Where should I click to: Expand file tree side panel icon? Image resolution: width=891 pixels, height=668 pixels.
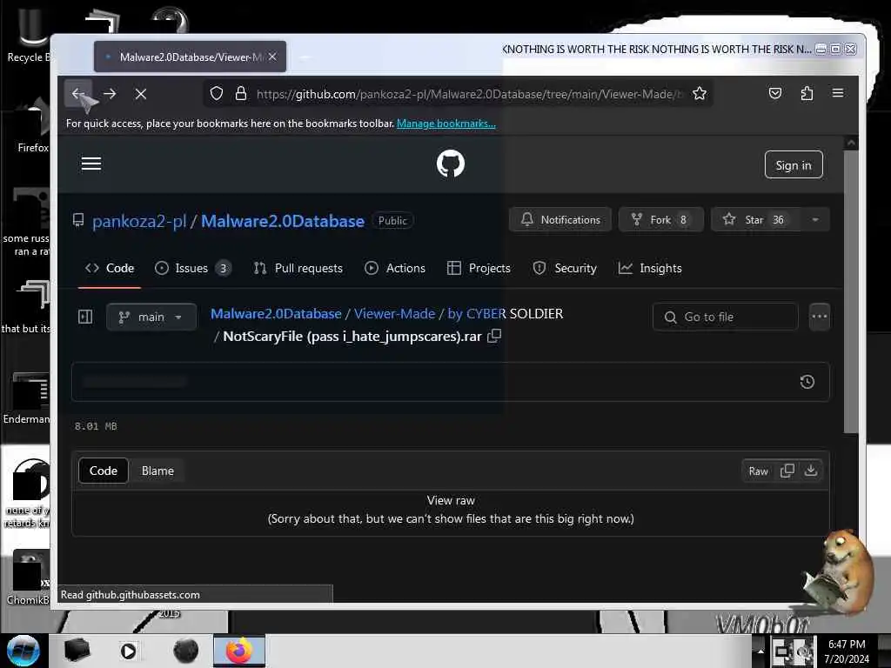85,317
